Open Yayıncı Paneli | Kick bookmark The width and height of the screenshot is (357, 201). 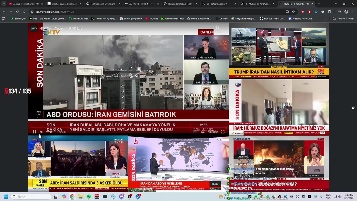[173, 19]
